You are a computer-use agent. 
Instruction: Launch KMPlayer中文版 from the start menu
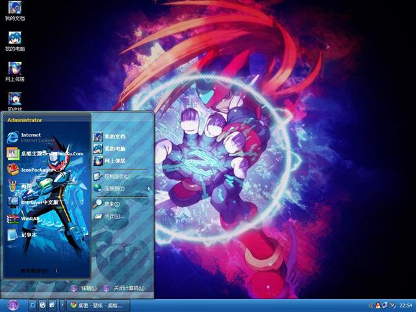(32, 202)
